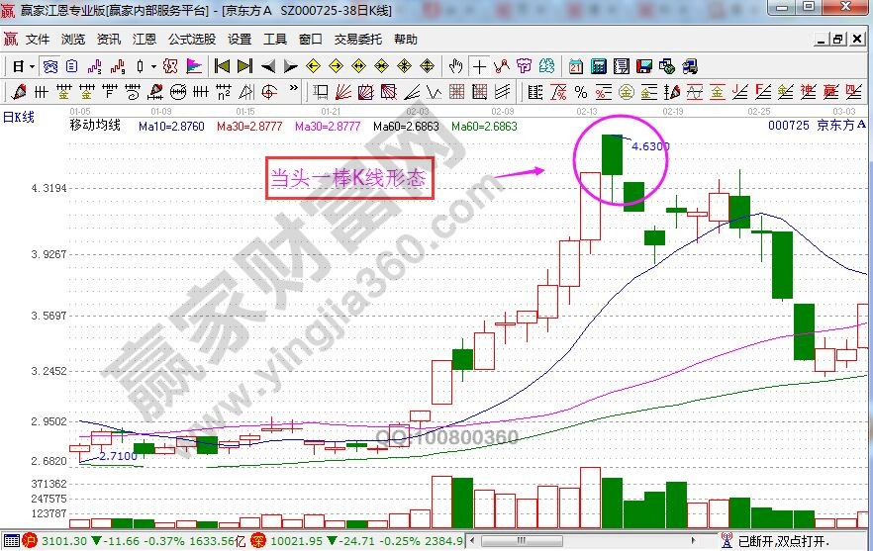Click the calendar date icon
873x551 pixels.
pos(576,66)
